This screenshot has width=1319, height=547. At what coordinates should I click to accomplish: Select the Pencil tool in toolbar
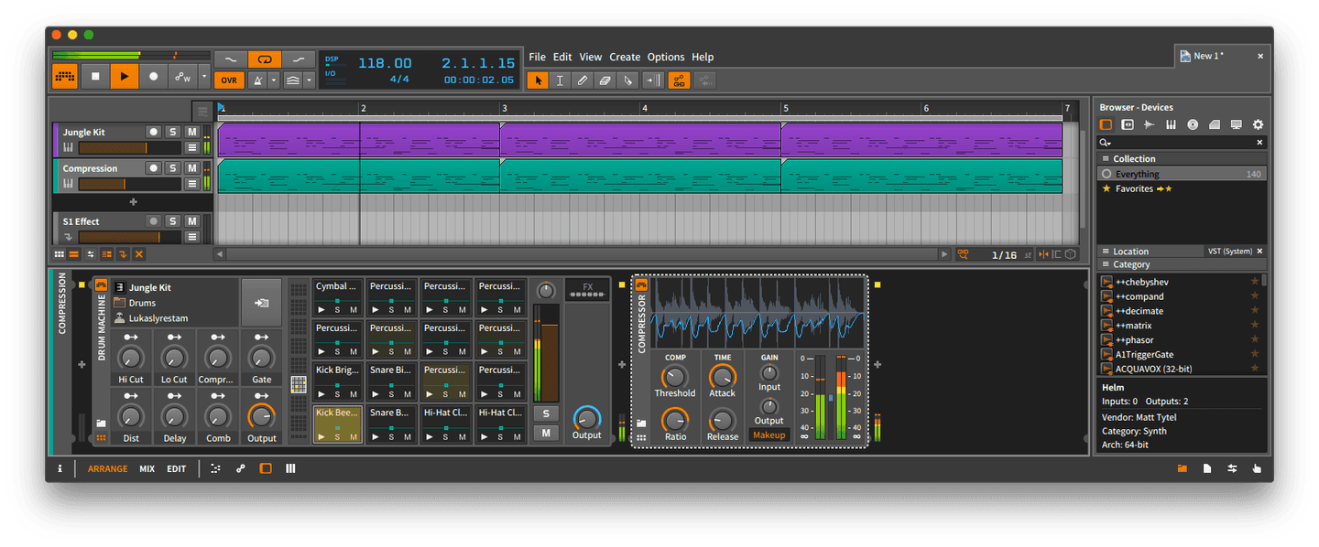tap(583, 80)
